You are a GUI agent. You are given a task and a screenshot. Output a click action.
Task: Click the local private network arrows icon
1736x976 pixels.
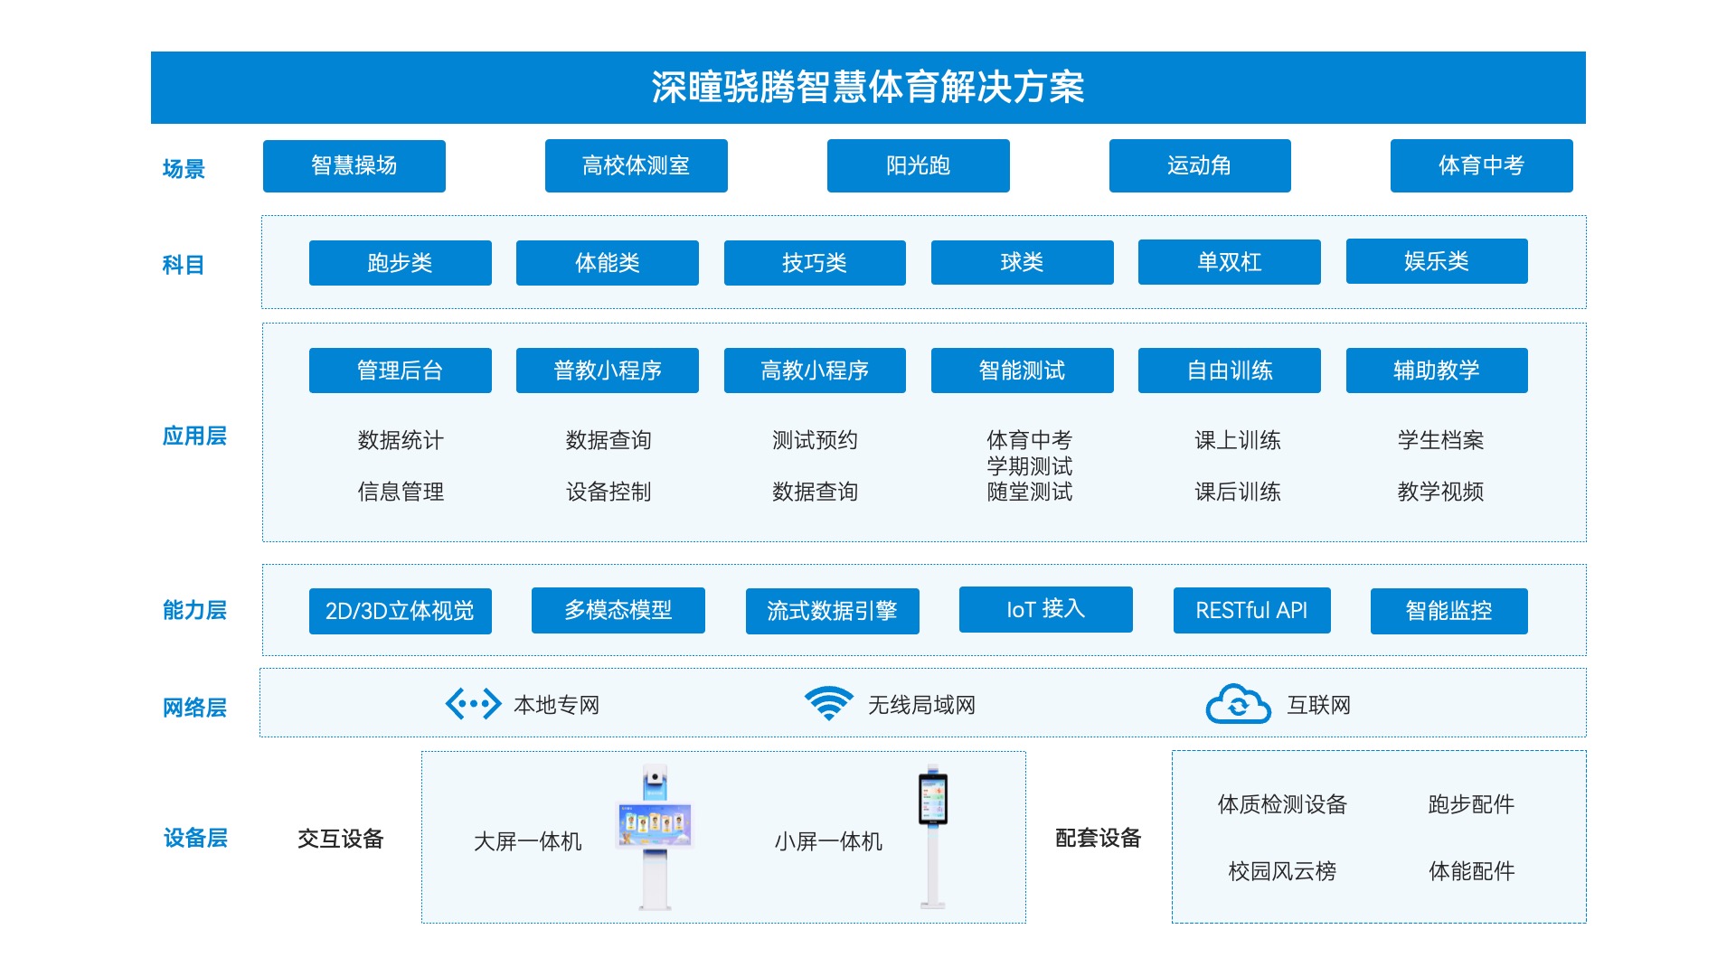(473, 704)
